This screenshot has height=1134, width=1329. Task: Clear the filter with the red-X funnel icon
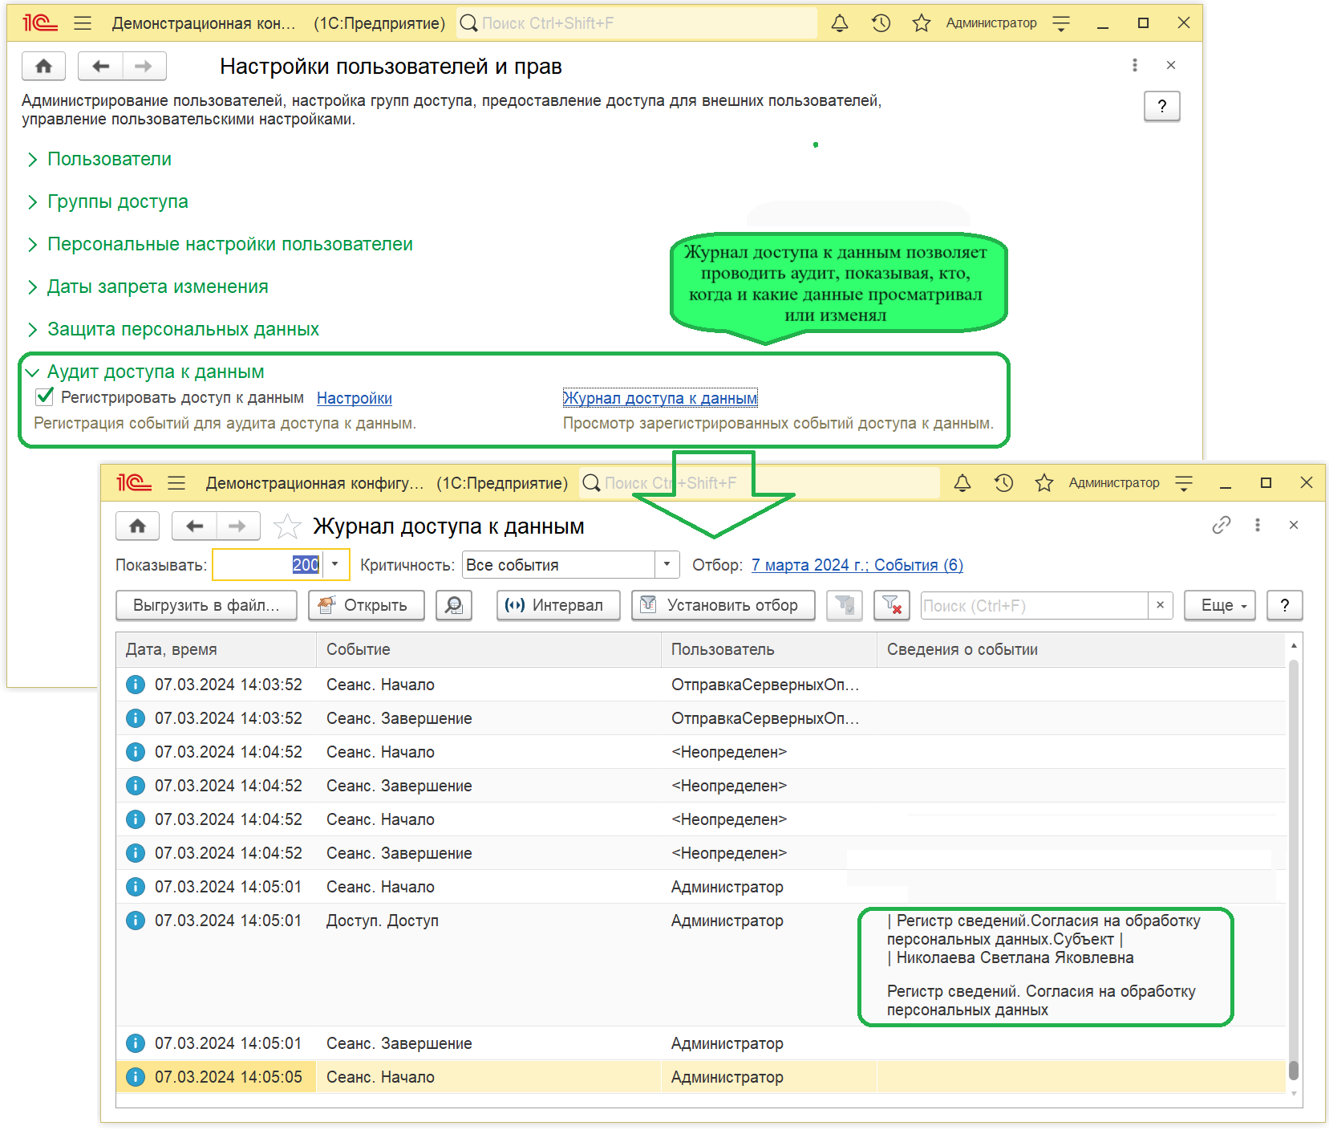click(891, 605)
